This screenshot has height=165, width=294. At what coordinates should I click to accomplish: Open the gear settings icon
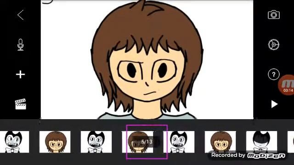pyautogui.click(x=274, y=45)
